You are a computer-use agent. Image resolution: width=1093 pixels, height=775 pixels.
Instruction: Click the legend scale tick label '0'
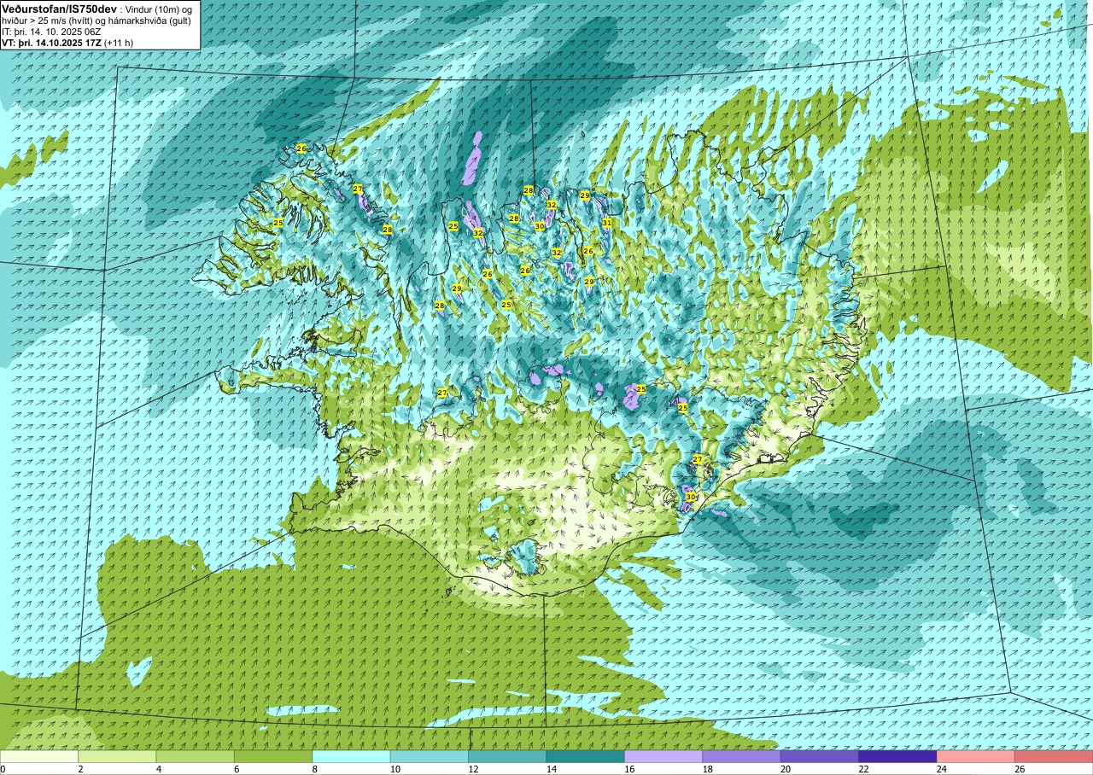3,769
